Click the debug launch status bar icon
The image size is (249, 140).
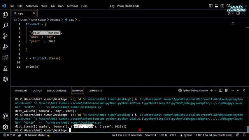tap(20, 135)
